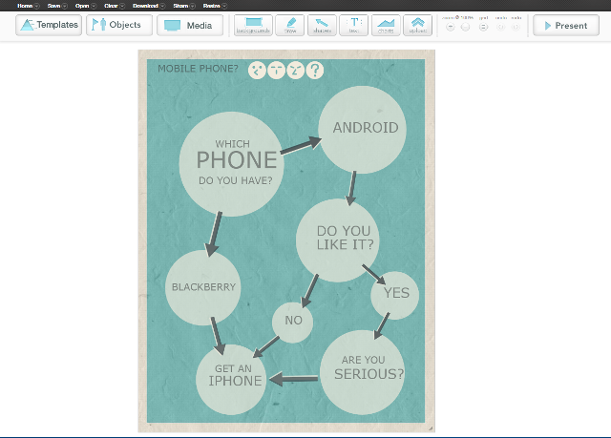The width and height of the screenshot is (611, 438).
Task: Zoom in with the second zoom button
Action: coord(465,27)
